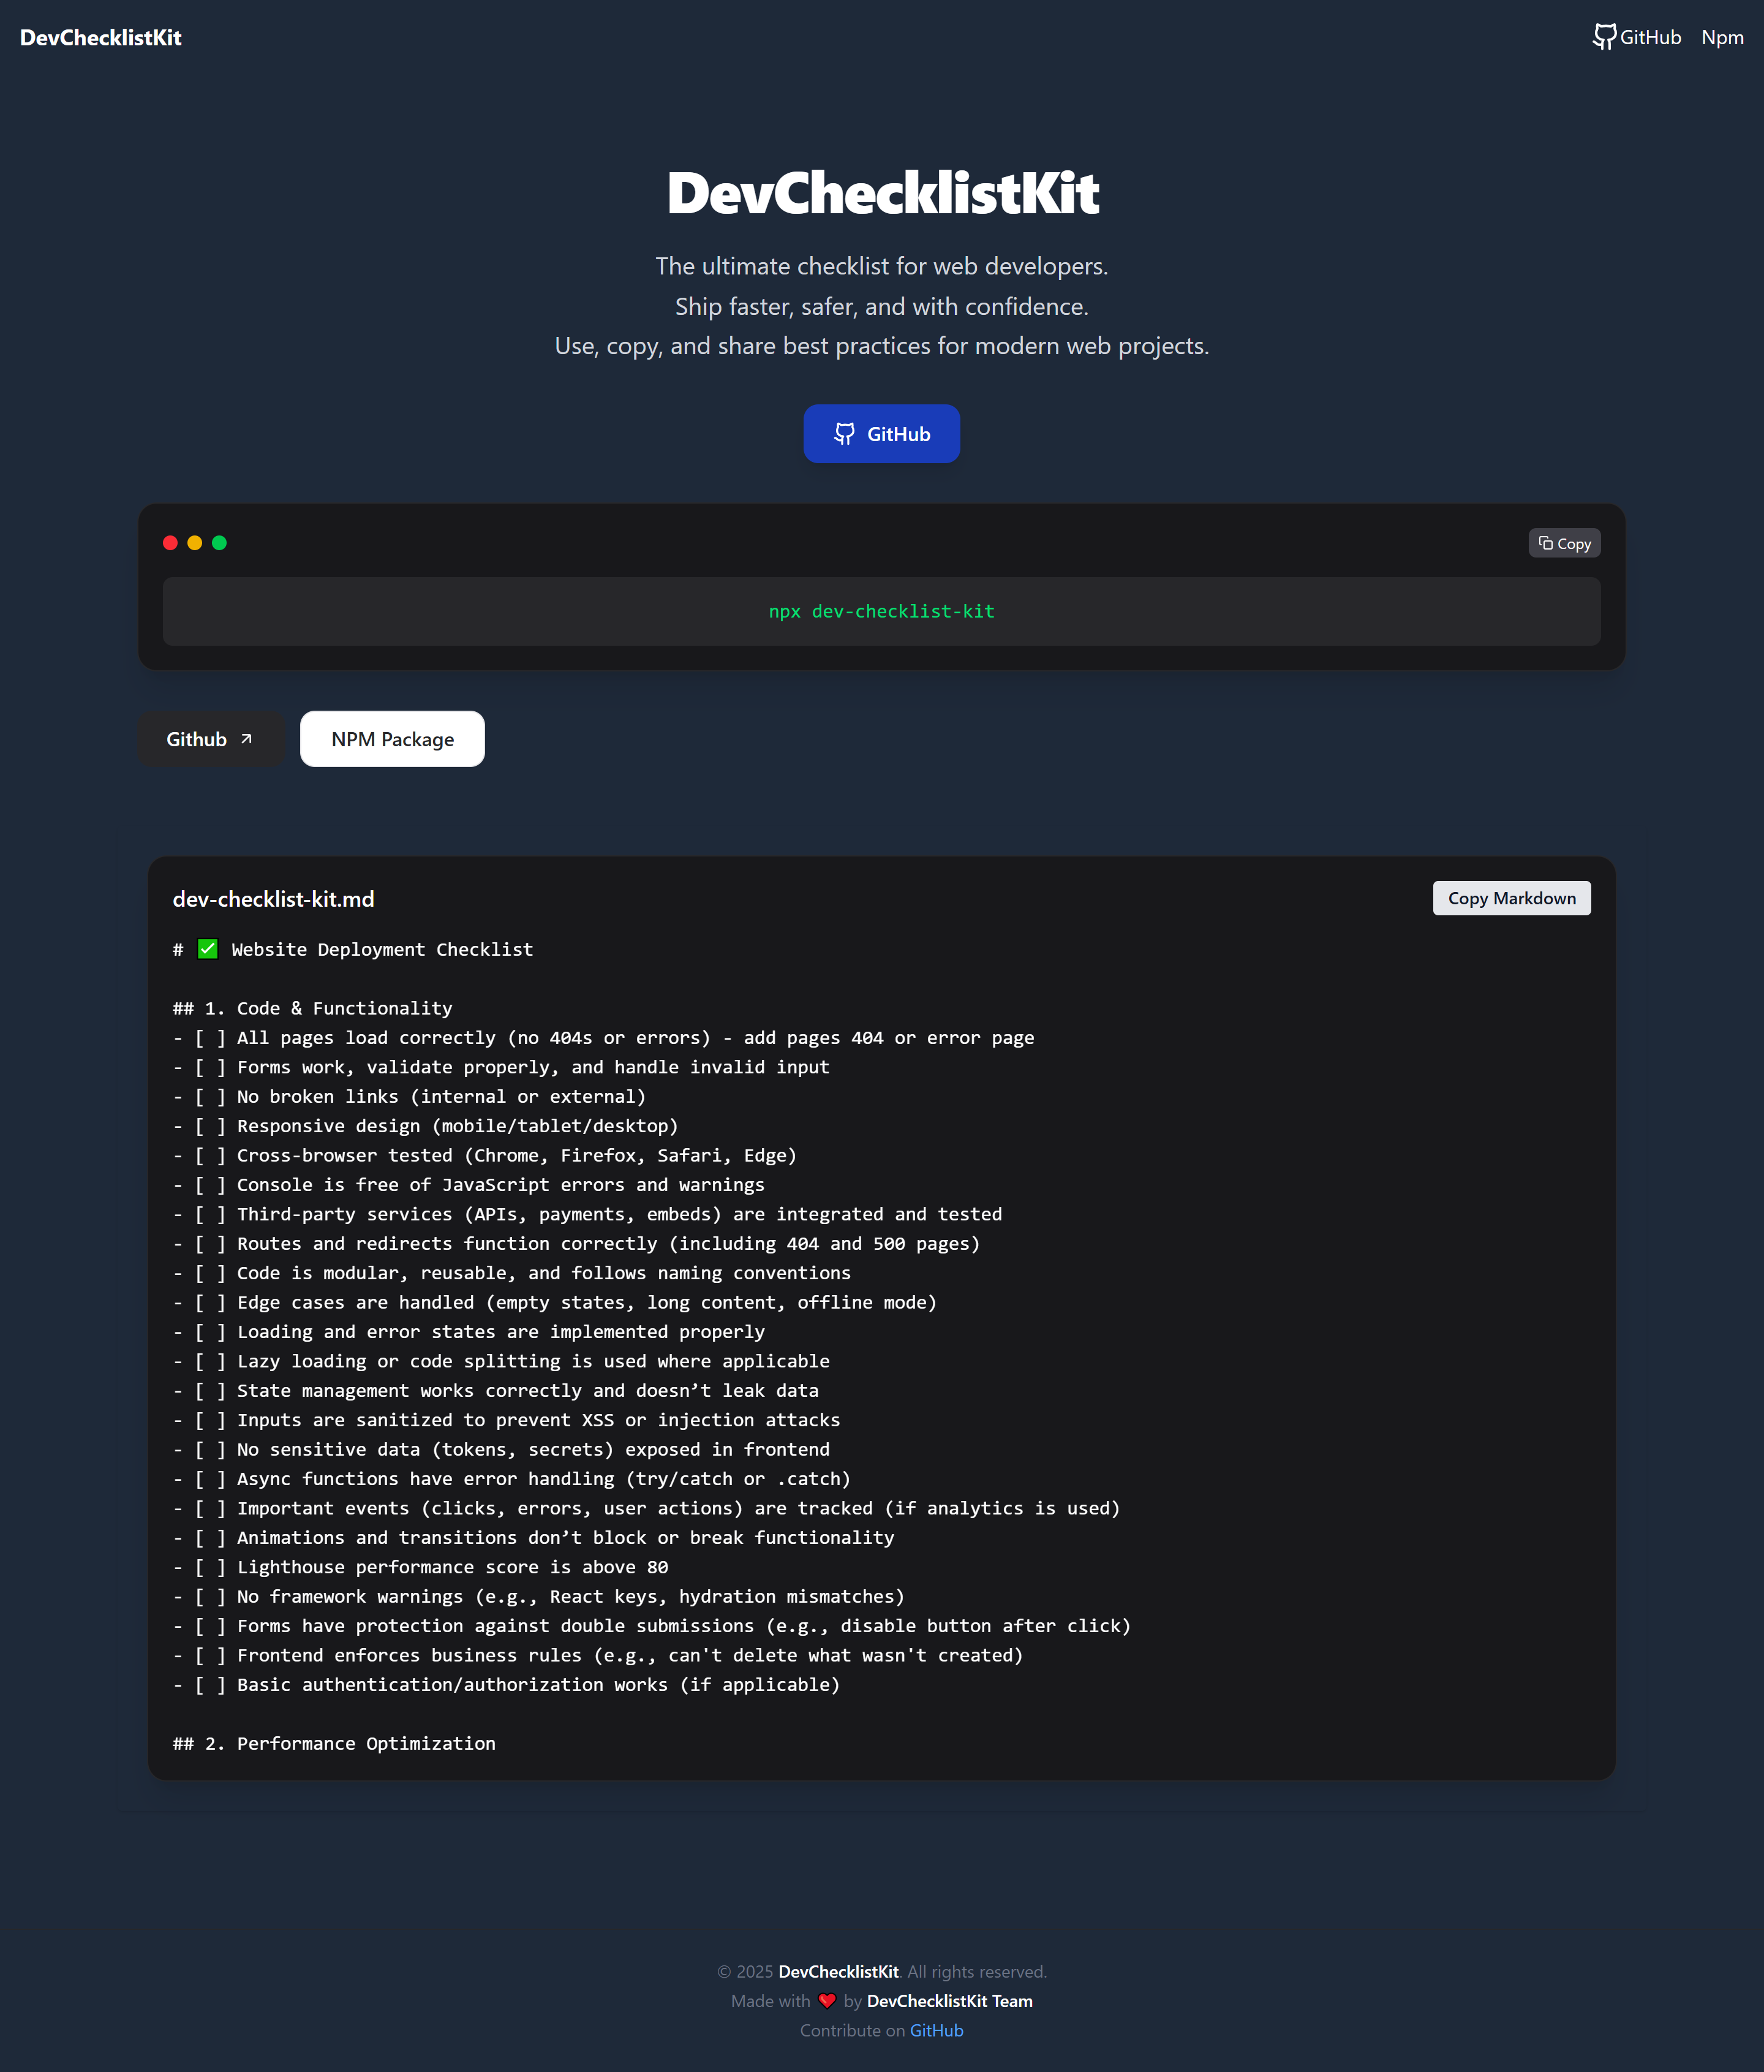This screenshot has height=2072, width=1764.
Task: Click the green dot on the terminal window
Action: (219, 543)
